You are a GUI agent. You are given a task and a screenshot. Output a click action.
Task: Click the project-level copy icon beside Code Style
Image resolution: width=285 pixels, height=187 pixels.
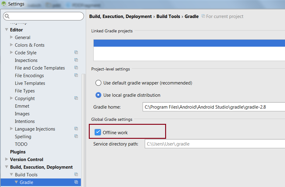pyautogui.click(x=76, y=52)
